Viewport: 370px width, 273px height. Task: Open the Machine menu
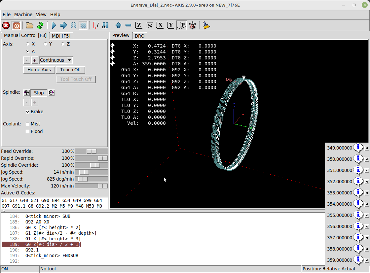23,15
